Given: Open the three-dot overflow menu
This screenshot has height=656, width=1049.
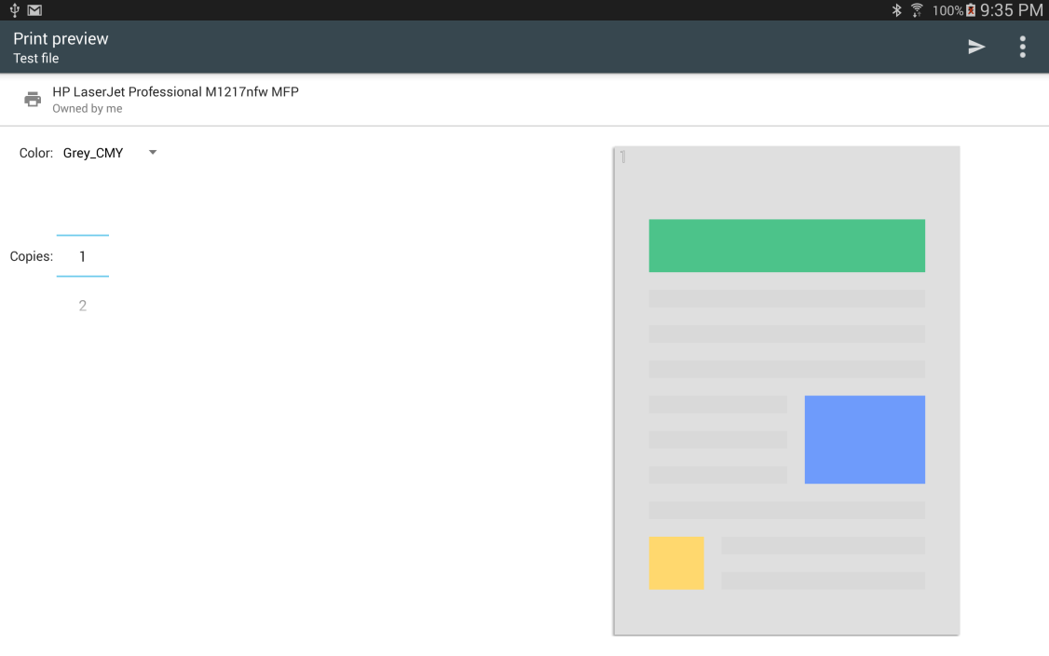Looking at the screenshot, I should point(1022,47).
